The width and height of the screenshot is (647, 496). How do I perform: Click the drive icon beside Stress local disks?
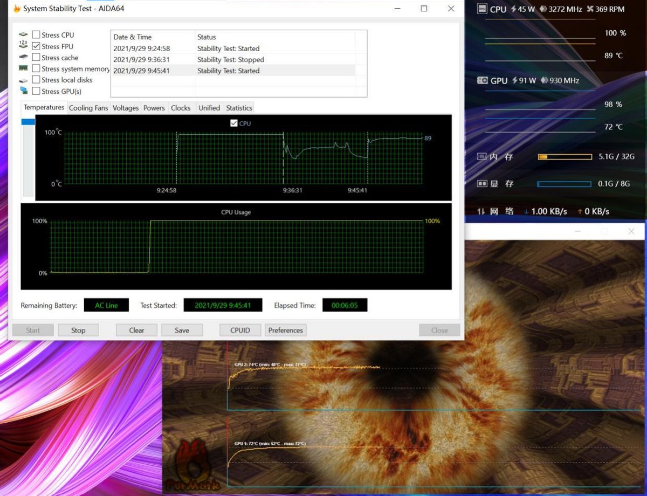coord(23,80)
